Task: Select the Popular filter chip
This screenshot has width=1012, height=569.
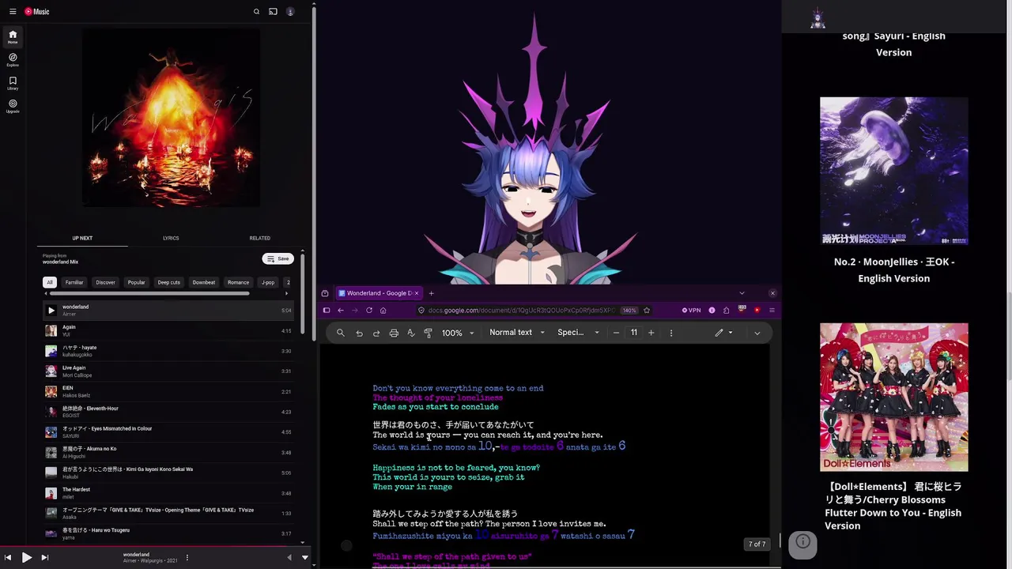Action: click(x=136, y=282)
